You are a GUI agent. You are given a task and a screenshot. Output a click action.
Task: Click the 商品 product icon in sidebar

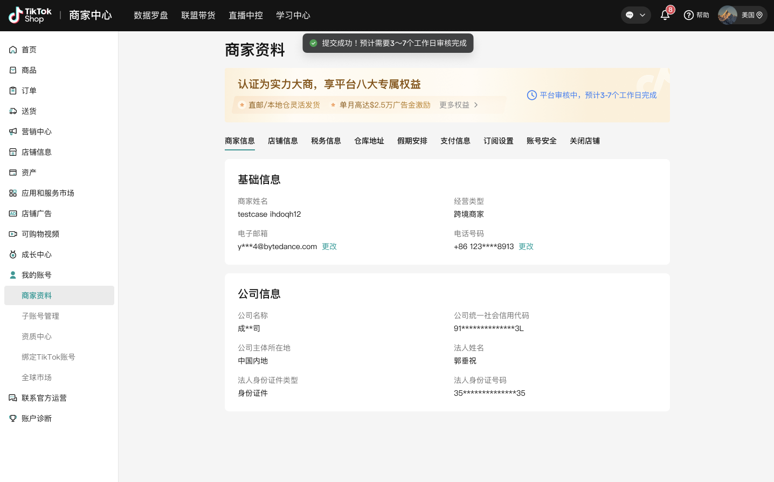[x=13, y=70]
